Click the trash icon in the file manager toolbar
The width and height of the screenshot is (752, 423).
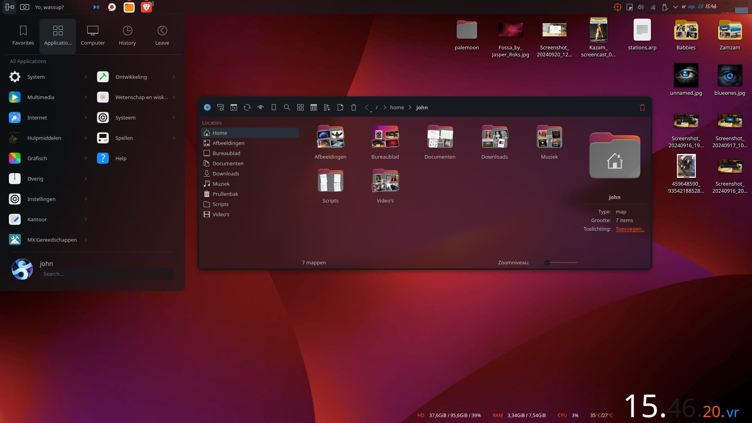[354, 107]
